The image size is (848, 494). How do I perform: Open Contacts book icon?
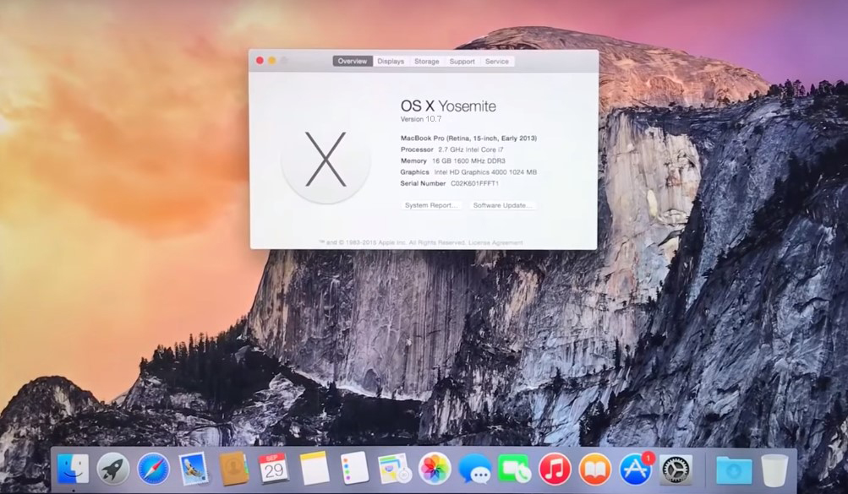tap(233, 470)
